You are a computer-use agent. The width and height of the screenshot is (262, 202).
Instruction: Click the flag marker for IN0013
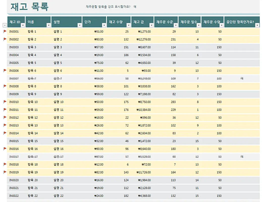click(x=5, y=125)
